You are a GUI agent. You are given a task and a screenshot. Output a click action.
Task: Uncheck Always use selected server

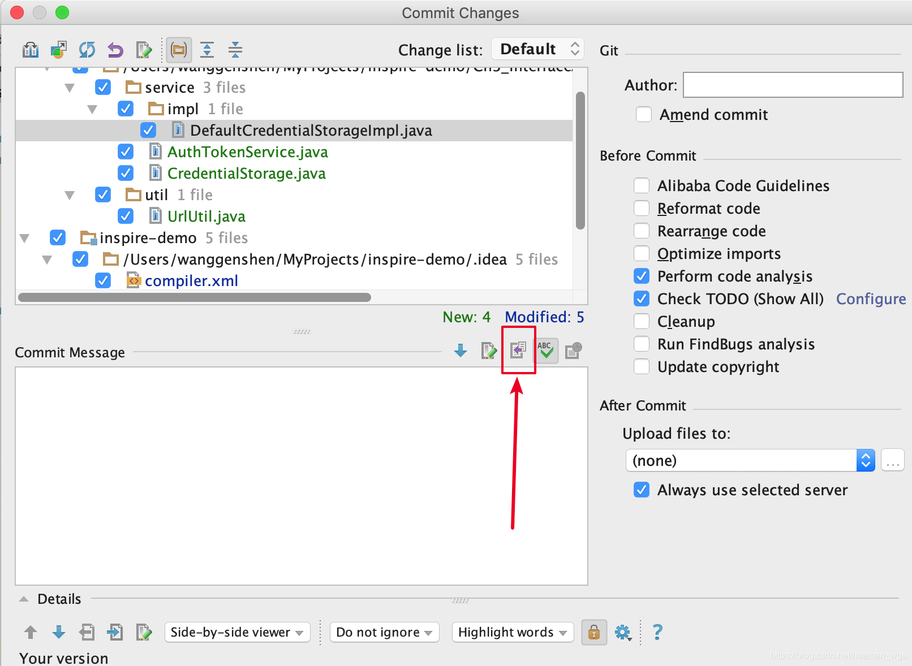(642, 490)
